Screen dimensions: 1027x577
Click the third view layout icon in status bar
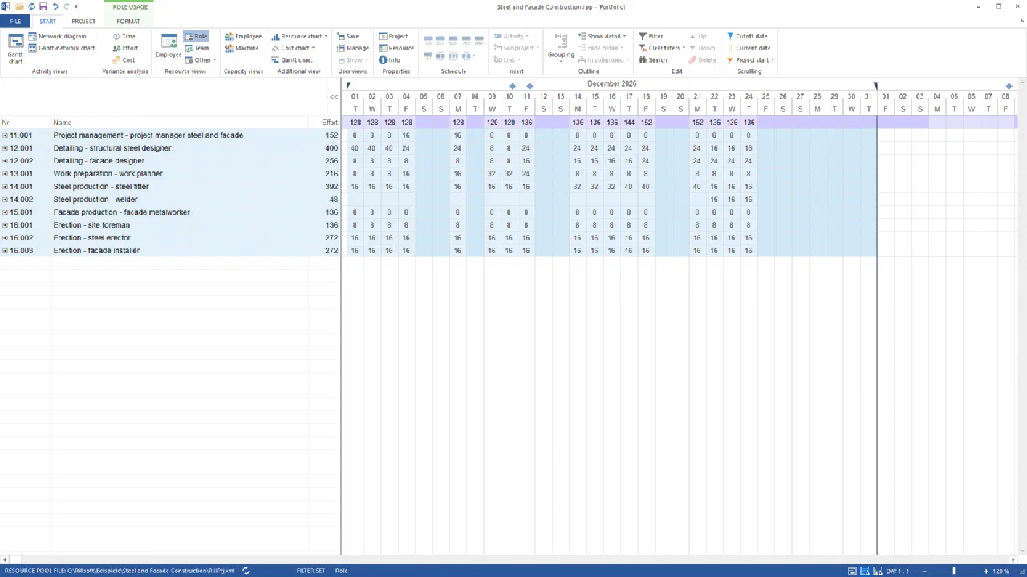(878, 571)
